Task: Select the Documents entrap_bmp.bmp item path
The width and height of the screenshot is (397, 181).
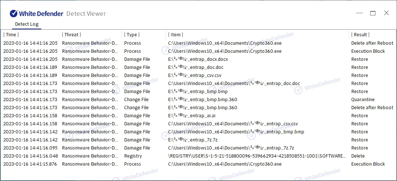Action: click(x=236, y=132)
